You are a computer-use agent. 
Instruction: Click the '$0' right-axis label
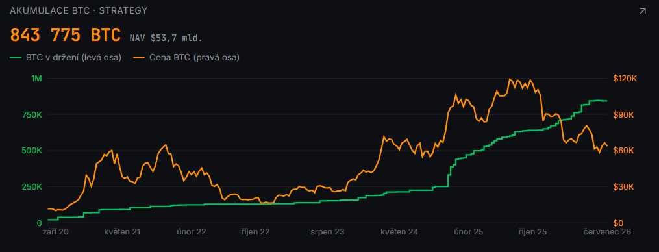(x=618, y=223)
